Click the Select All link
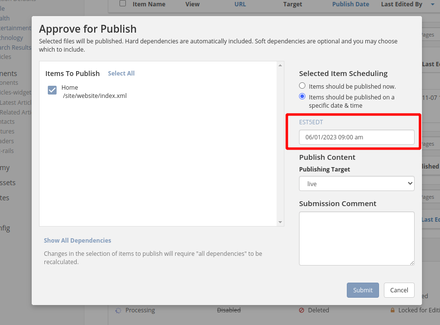Viewport: 440px width, 325px height. click(x=121, y=73)
